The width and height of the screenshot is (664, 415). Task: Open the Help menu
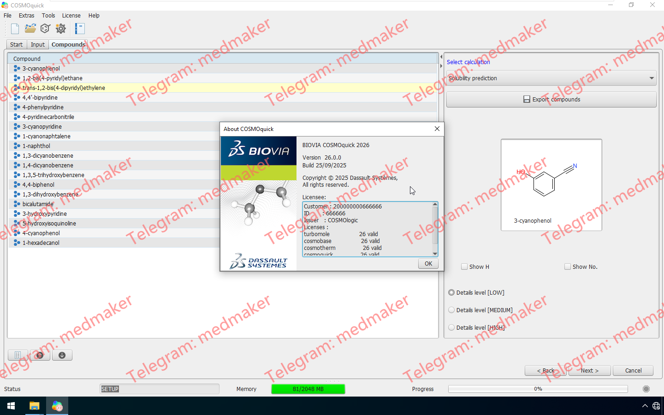(x=94, y=16)
